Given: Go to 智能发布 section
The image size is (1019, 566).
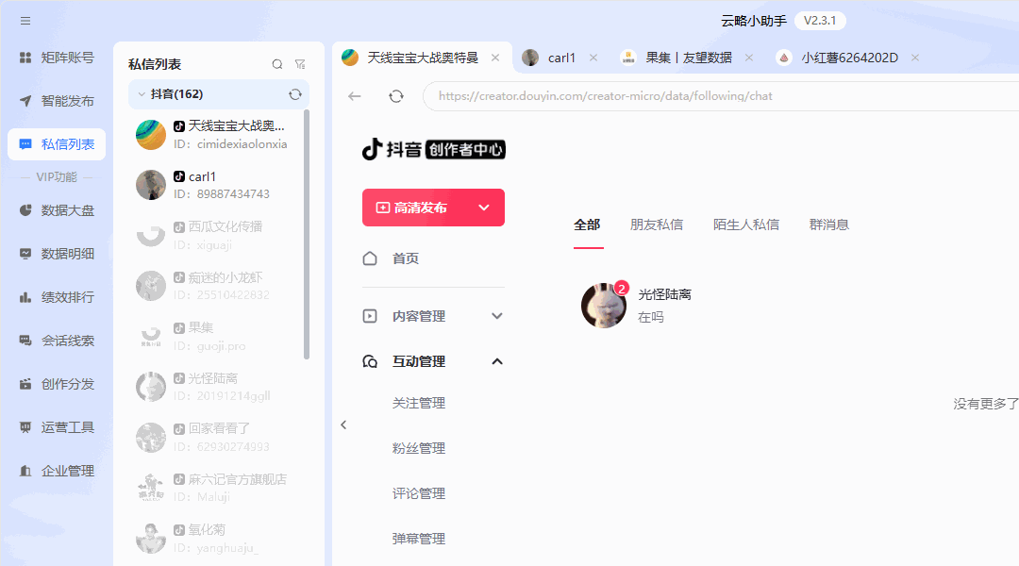Looking at the screenshot, I should coord(57,101).
